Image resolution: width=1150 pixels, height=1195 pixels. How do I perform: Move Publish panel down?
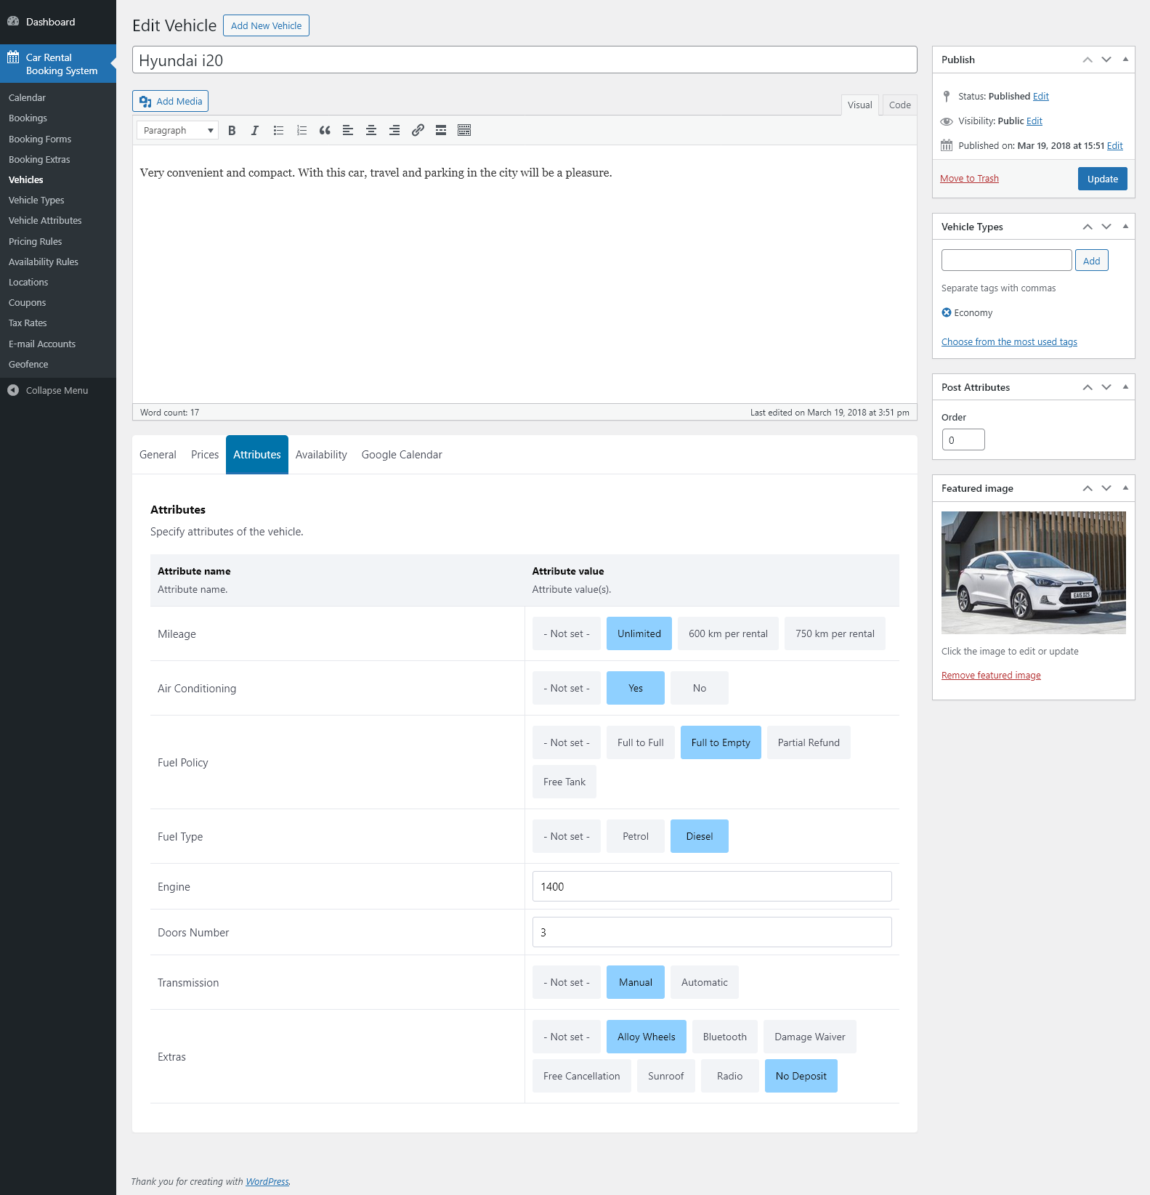tap(1106, 60)
